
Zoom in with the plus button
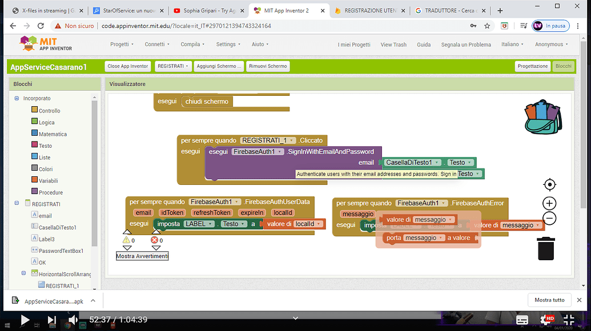(549, 203)
